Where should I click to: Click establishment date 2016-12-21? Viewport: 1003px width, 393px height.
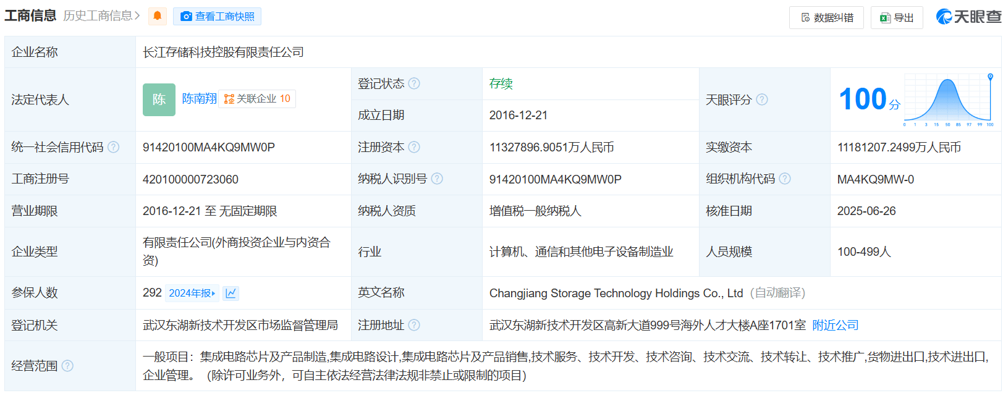518,116
